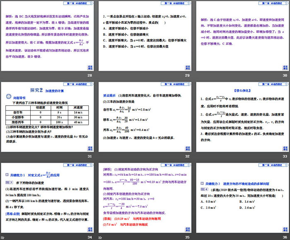The height and width of the screenshot is (240, 290).
Task: Click option A 速度不断减小 on slide 29
Action: pyautogui.click(x=126, y=28)
